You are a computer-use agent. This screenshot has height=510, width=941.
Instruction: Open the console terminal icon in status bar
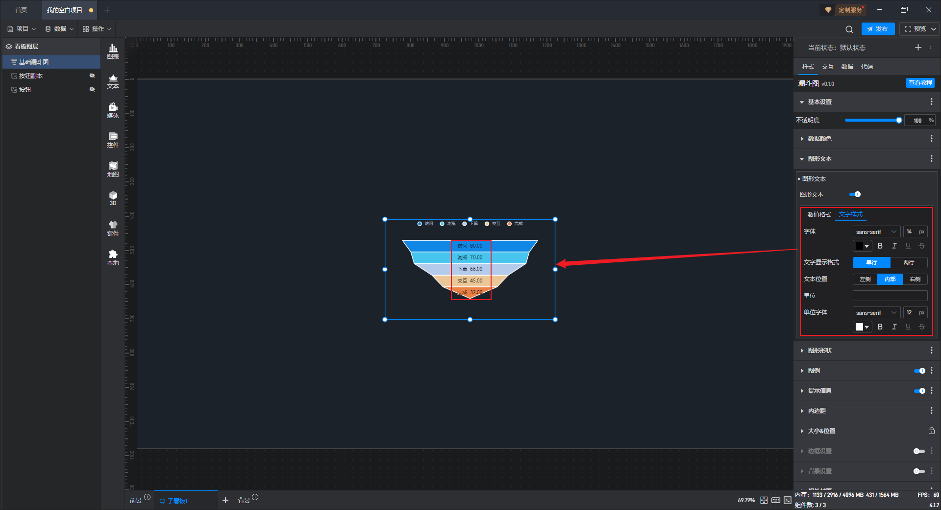[x=787, y=500]
